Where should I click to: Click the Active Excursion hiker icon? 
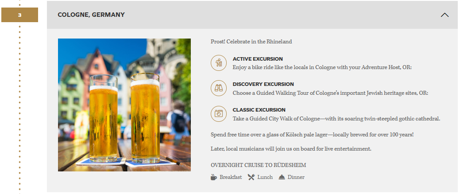pyautogui.click(x=218, y=63)
